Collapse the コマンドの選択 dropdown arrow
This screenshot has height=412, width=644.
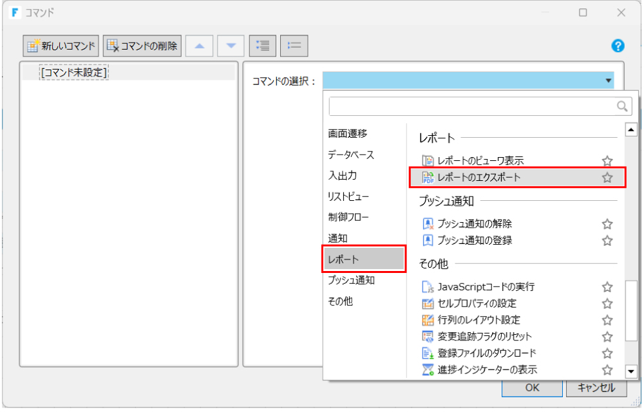(608, 80)
